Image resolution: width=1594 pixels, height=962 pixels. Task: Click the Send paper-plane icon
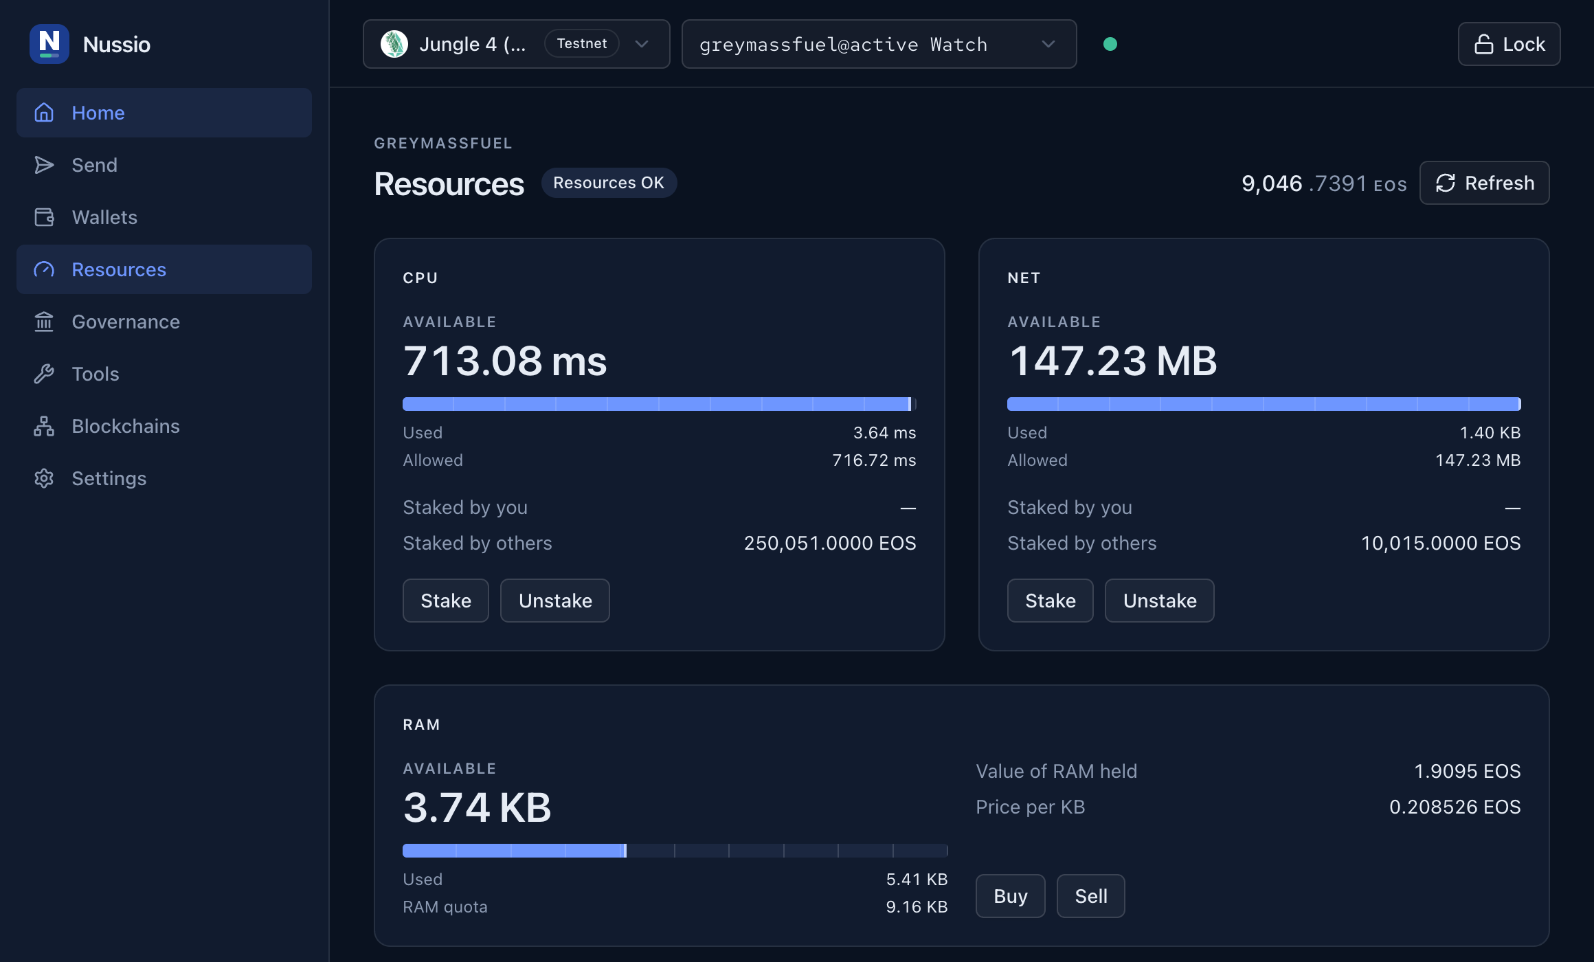pyautogui.click(x=44, y=165)
